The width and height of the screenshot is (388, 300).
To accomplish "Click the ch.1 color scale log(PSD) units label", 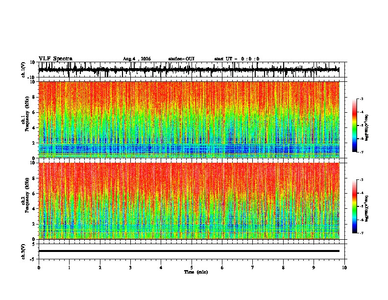I will pos(366,127).
